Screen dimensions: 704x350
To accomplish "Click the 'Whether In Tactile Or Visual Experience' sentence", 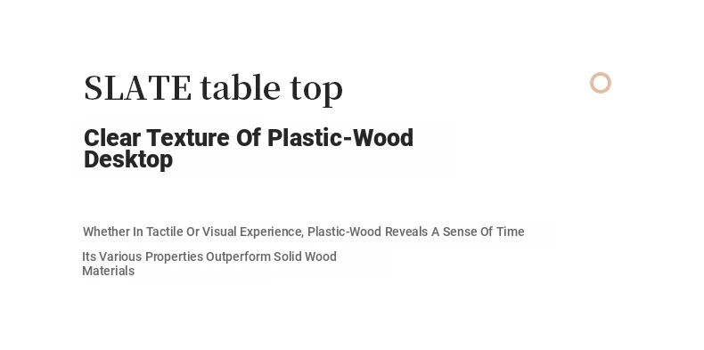I will tap(304, 232).
